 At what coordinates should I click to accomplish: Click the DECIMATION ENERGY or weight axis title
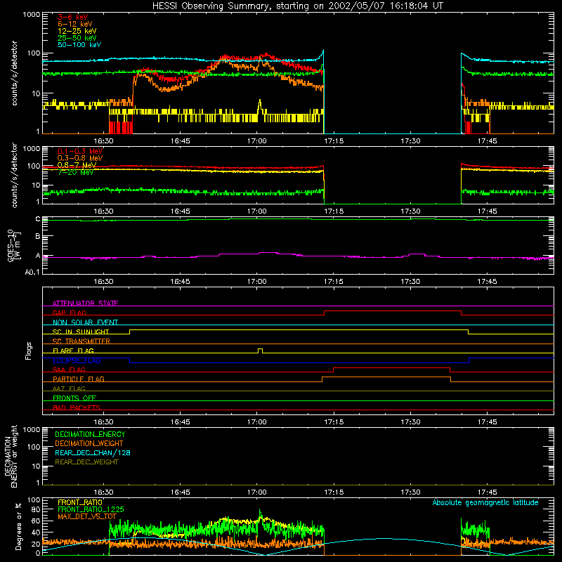[x=11, y=456]
